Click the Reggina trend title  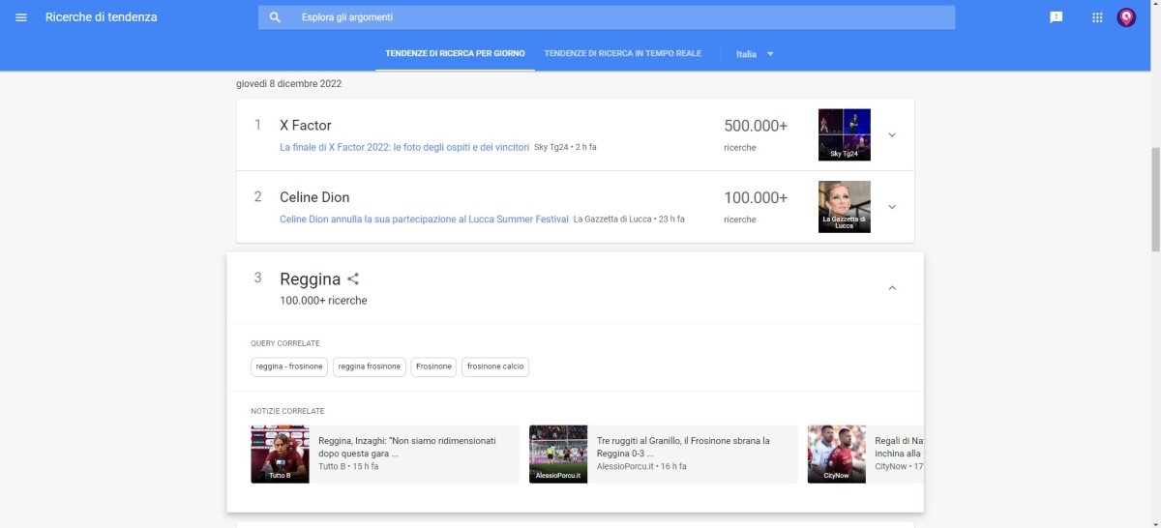tap(311, 279)
